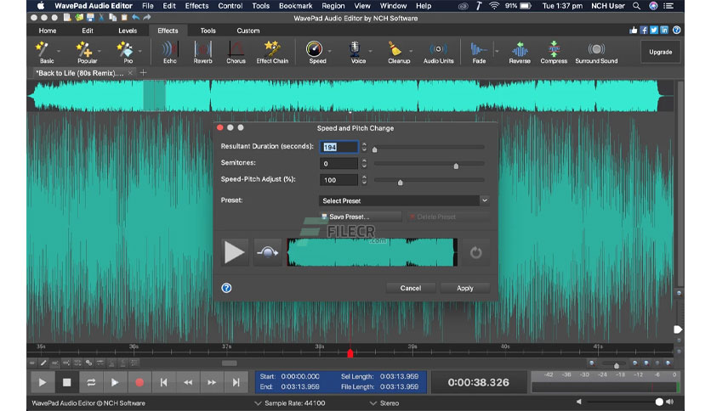Apply the Reverse effect
The height and width of the screenshot is (411, 711).
point(520,52)
